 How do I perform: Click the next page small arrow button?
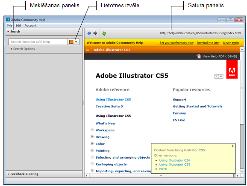221,77
